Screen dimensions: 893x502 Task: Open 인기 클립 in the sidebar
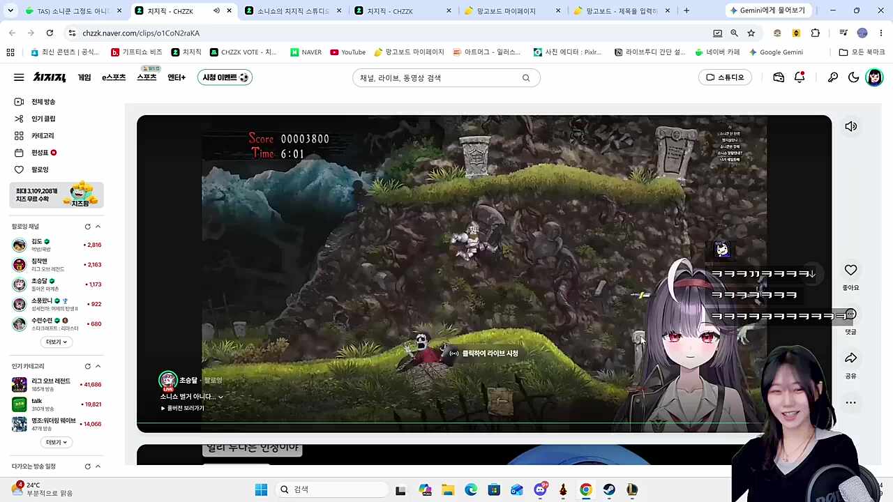point(43,119)
